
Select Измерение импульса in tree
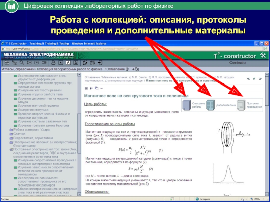[33, 110]
